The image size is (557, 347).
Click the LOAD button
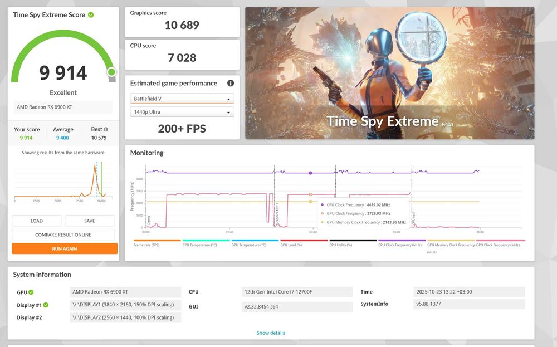point(37,221)
